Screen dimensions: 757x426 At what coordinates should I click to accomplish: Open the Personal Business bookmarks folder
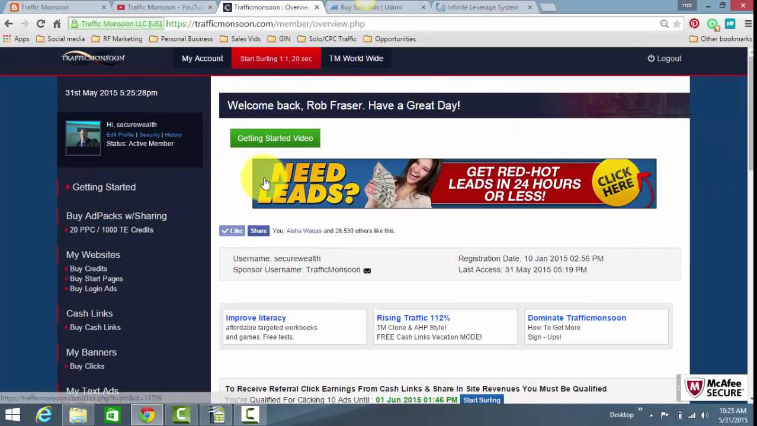[x=181, y=39]
